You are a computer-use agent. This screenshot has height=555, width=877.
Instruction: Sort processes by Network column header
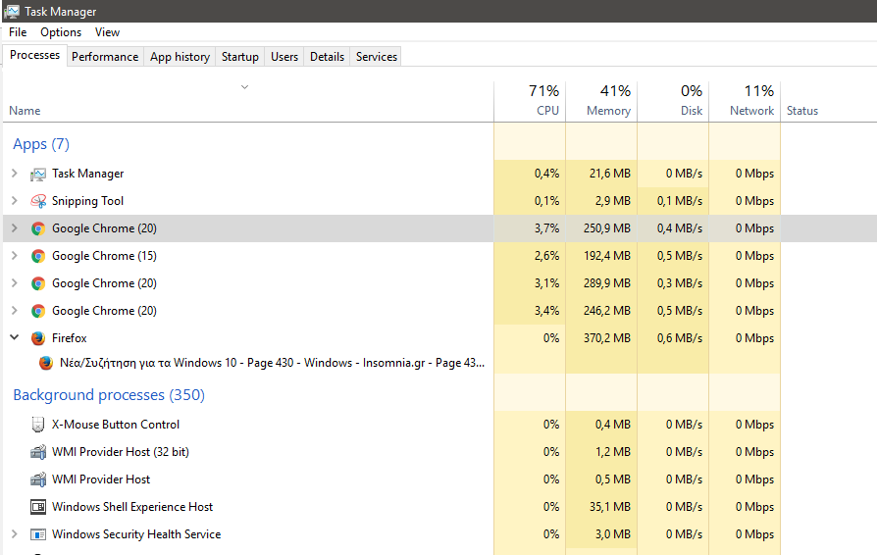pos(745,102)
